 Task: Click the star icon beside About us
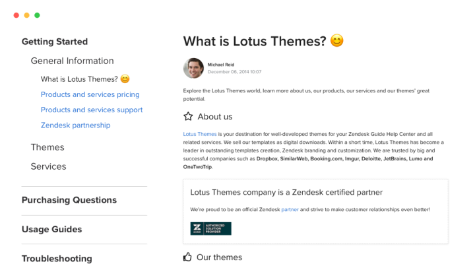[188, 117]
